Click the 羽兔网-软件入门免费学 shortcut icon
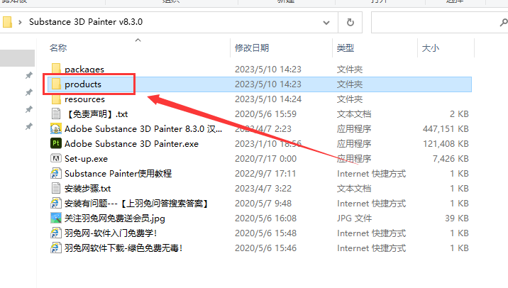Image resolution: width=508 pixels, height=288 pixels. click(x=56, y=233)
